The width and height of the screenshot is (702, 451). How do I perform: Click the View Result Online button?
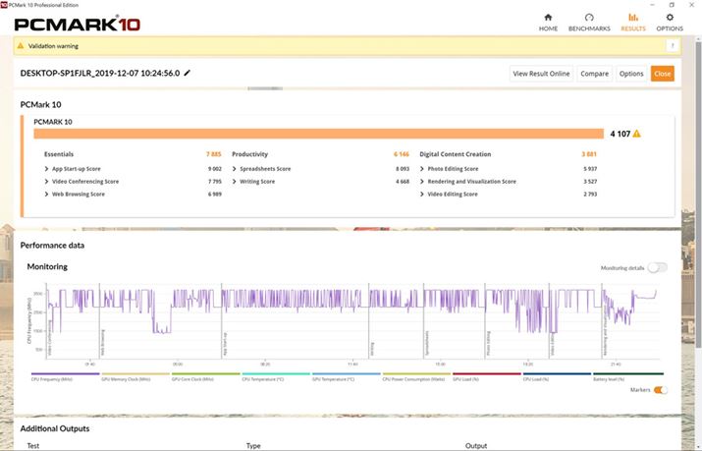point(541,74)
